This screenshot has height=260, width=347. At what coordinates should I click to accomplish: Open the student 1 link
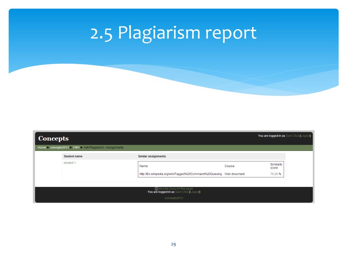[x=69, y=163]
